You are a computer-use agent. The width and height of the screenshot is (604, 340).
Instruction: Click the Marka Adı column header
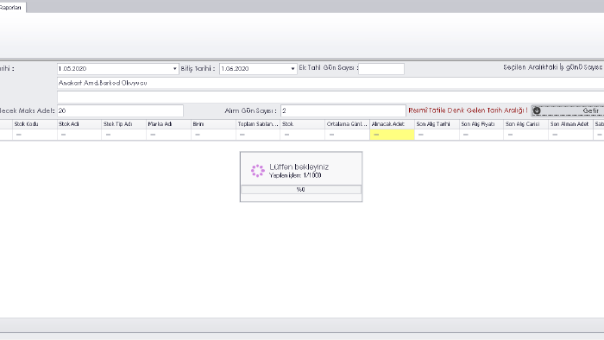coord(169,124)
